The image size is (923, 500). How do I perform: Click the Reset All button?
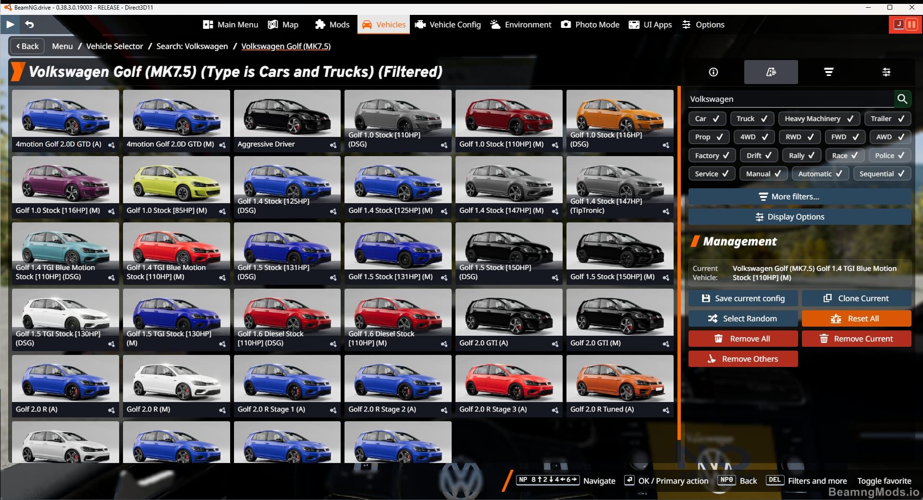856,318
